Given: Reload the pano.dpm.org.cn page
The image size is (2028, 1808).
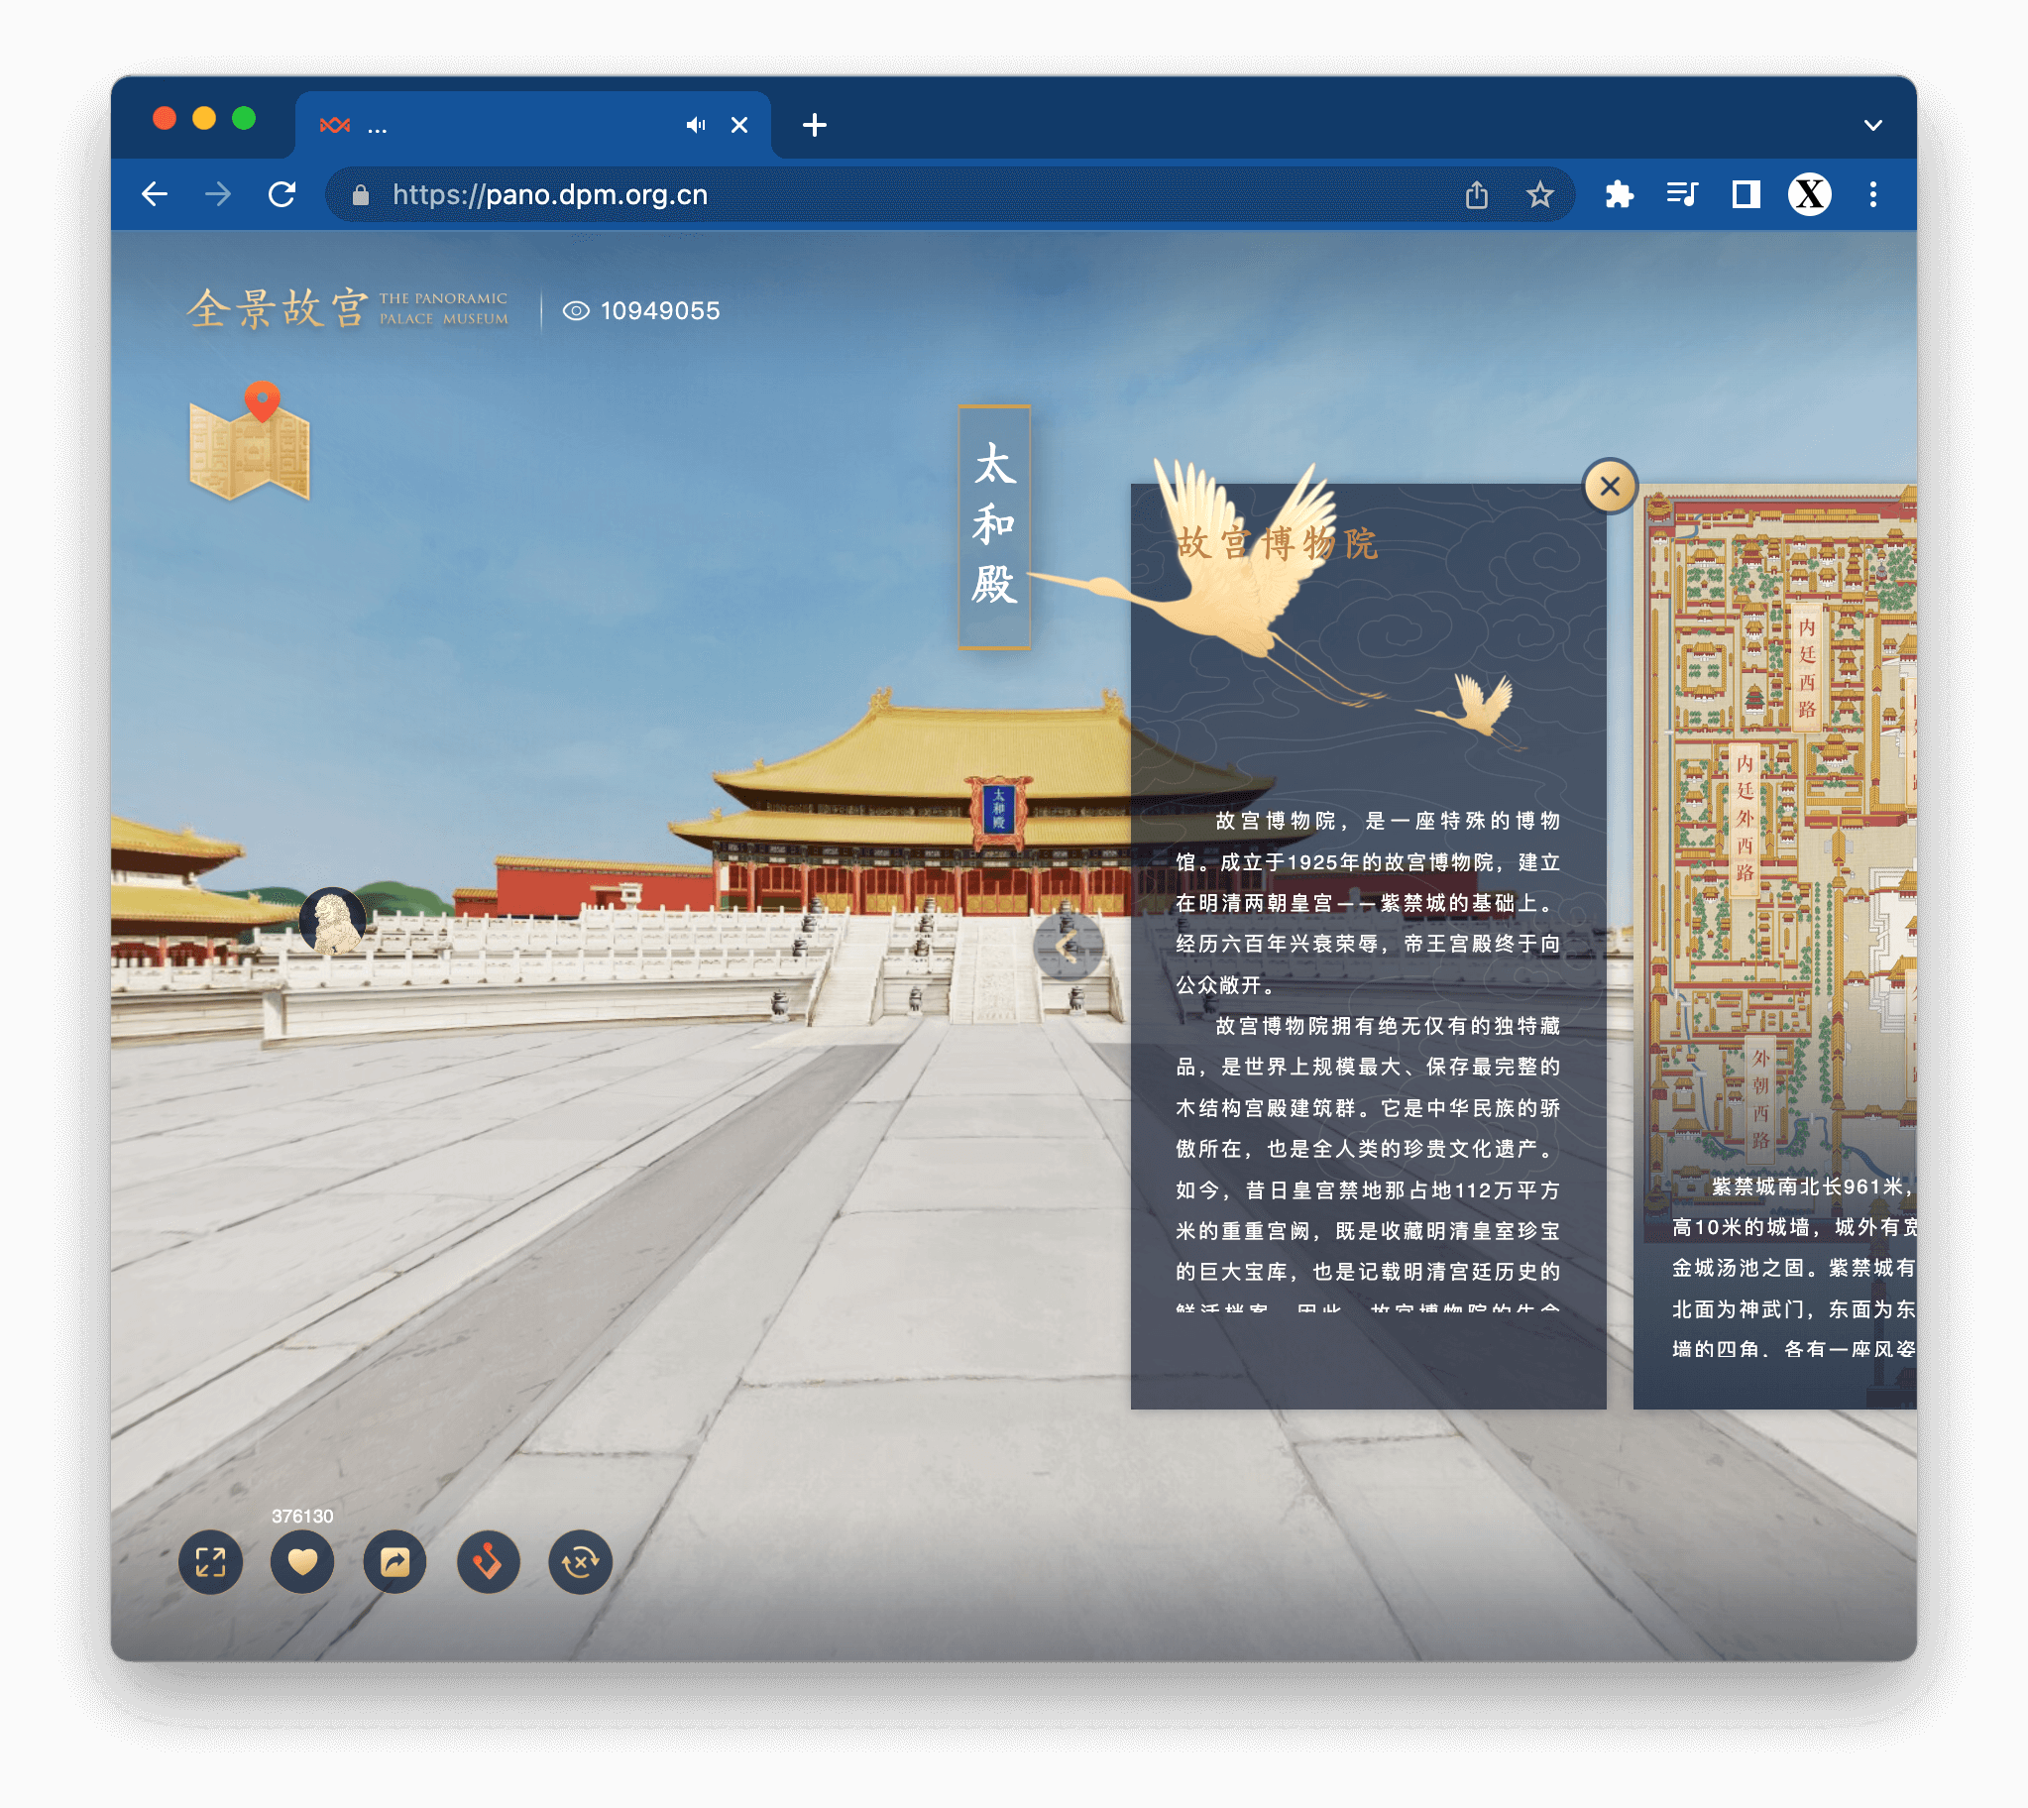Looking at the screenshot, I should point(282,193).
